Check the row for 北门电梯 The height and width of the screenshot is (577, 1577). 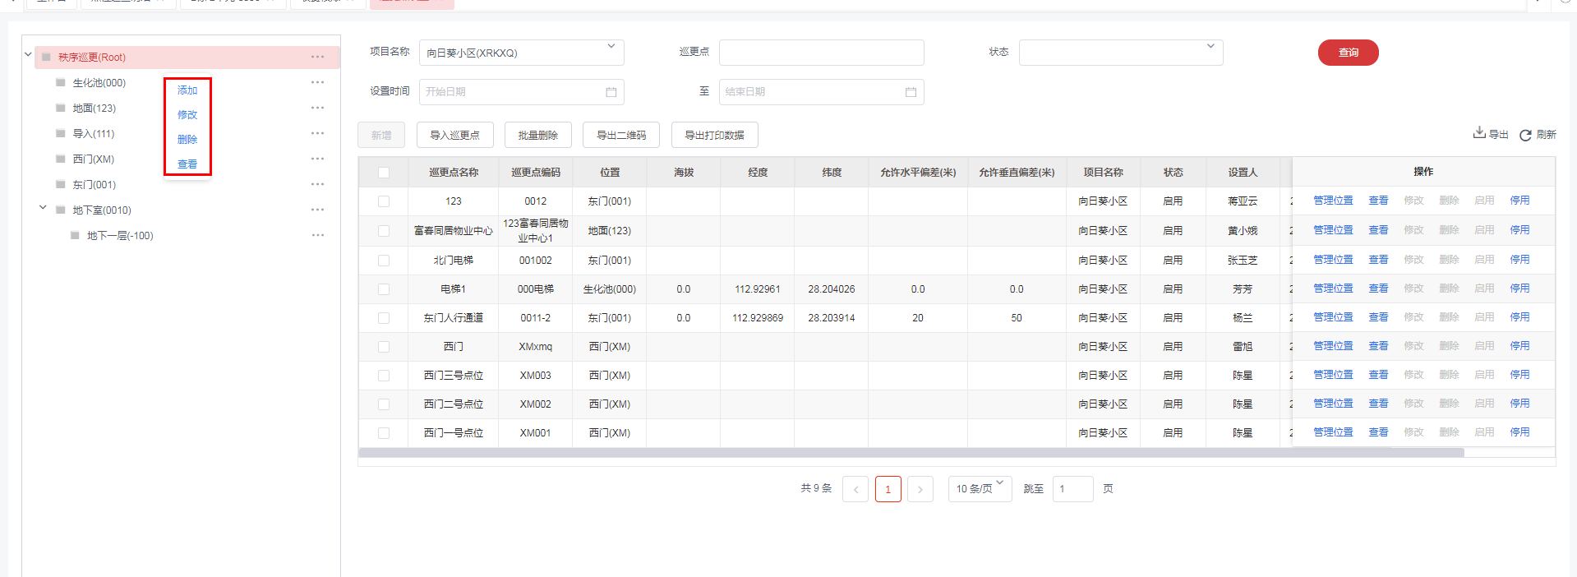click(x=384, y=261)
